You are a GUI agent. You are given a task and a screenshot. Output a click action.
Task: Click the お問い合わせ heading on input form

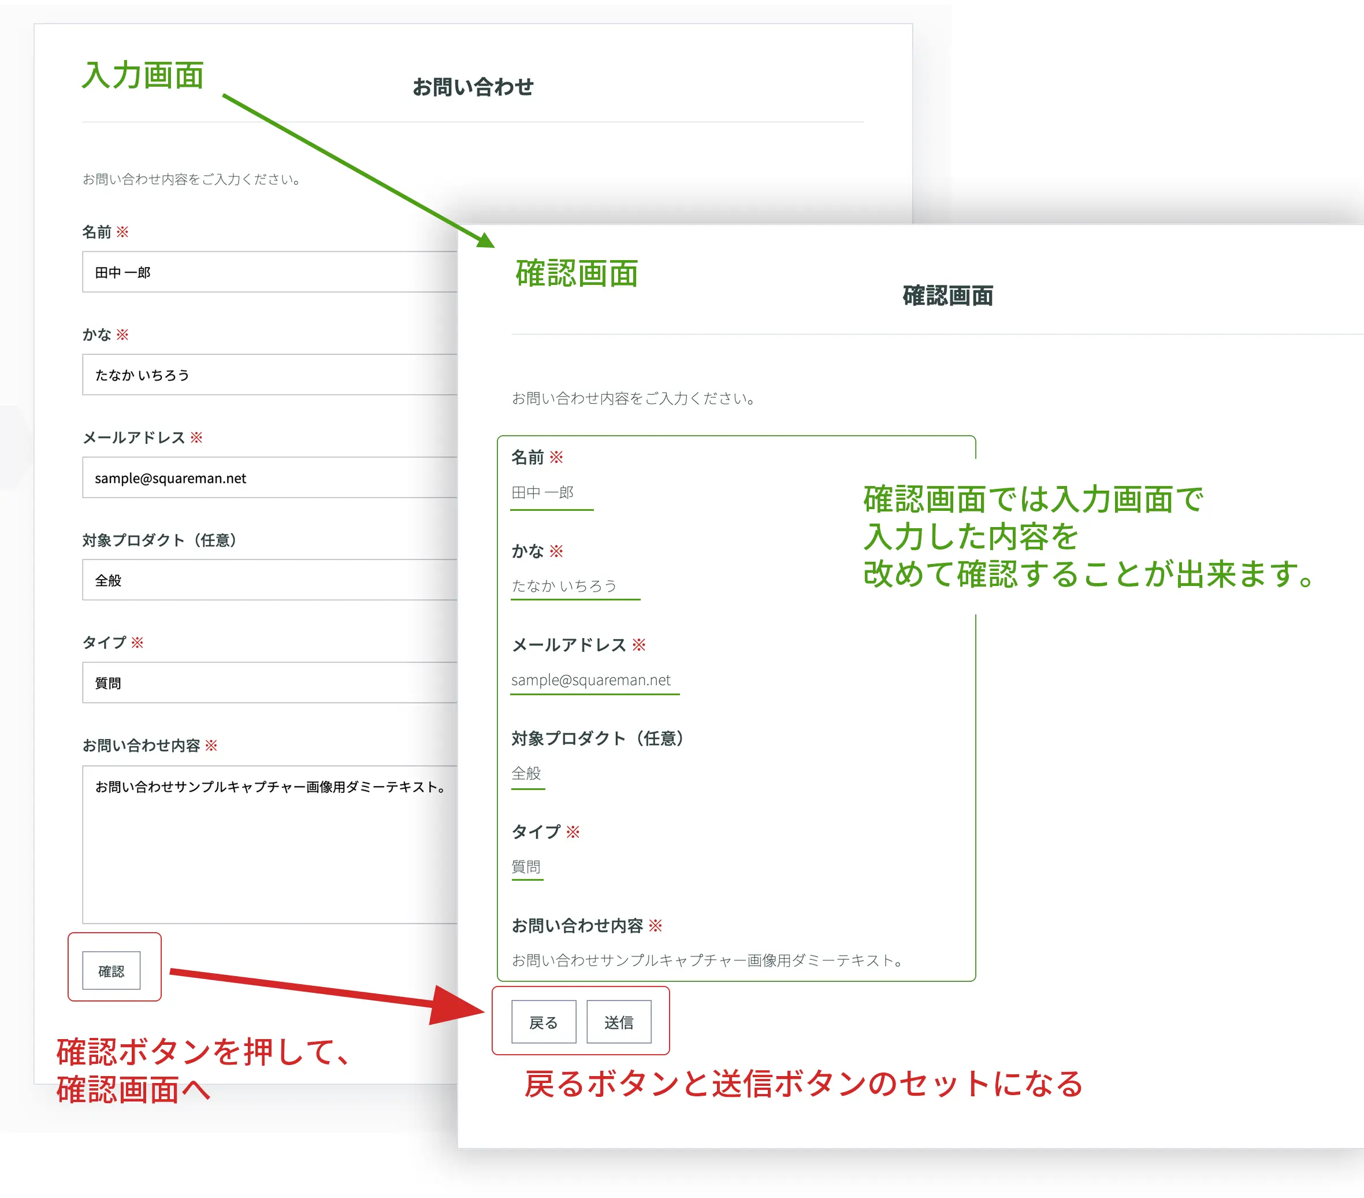pos(473,87)
